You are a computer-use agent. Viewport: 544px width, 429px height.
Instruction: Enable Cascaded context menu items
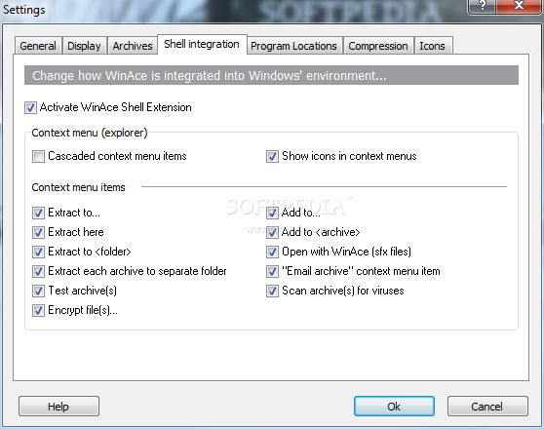pos(38,156)
